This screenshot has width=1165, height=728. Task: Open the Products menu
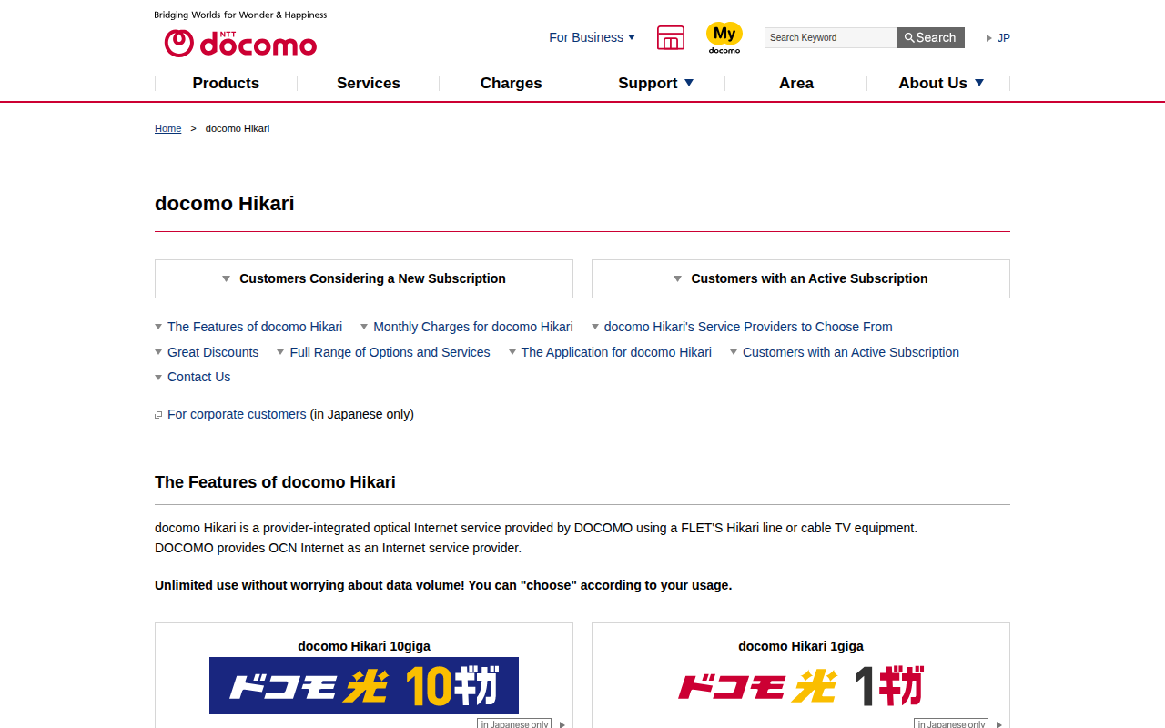226,83
